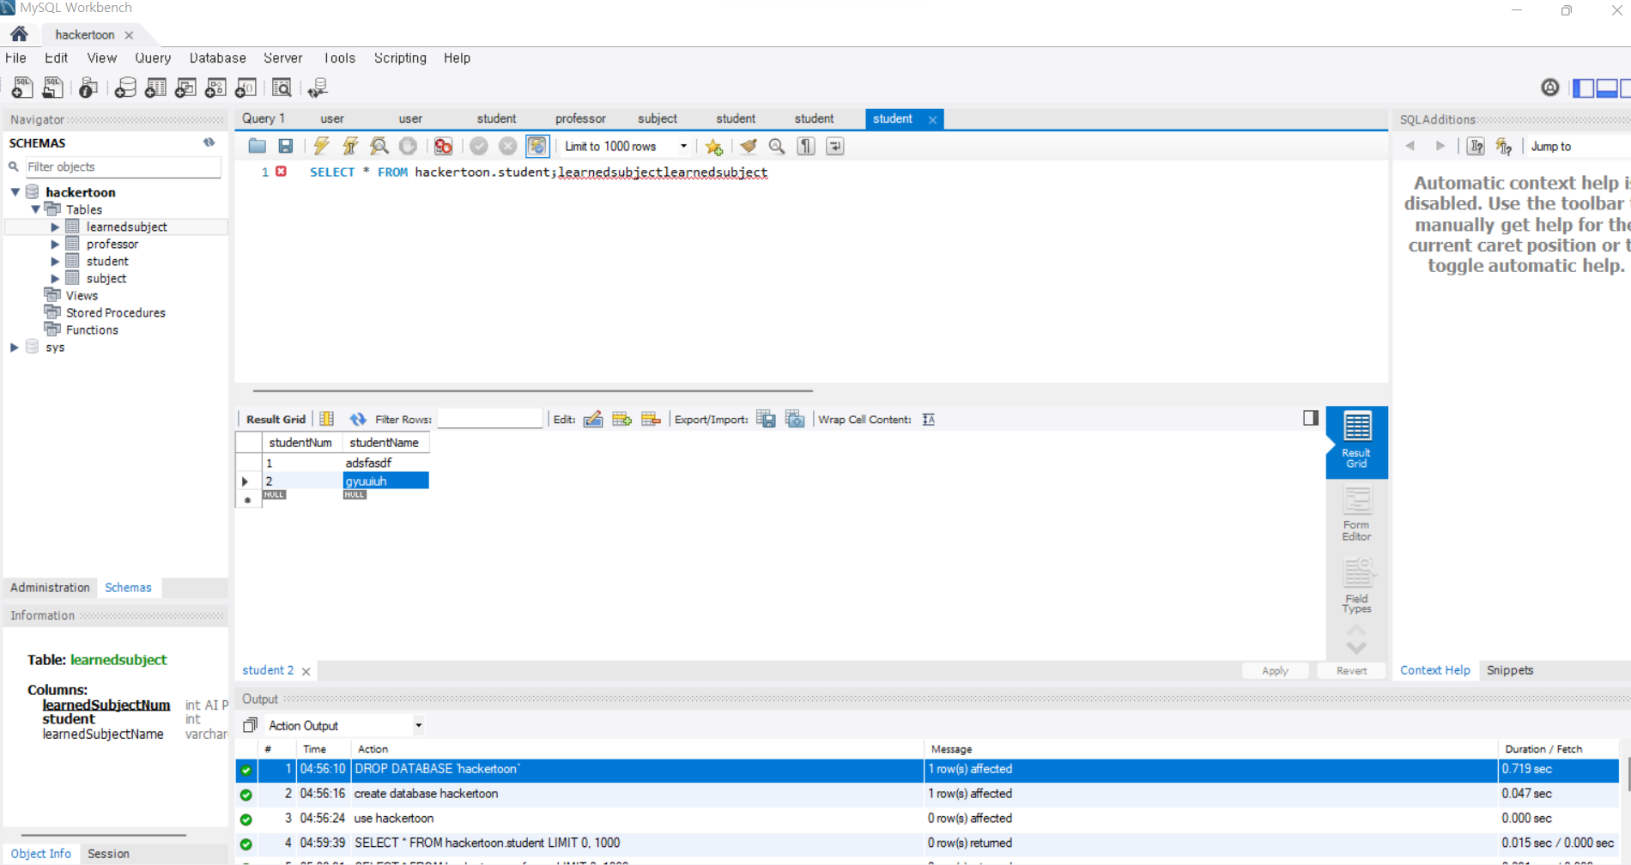Search table data toolbar icon
1631x865 pixels.
pos(282,88)
